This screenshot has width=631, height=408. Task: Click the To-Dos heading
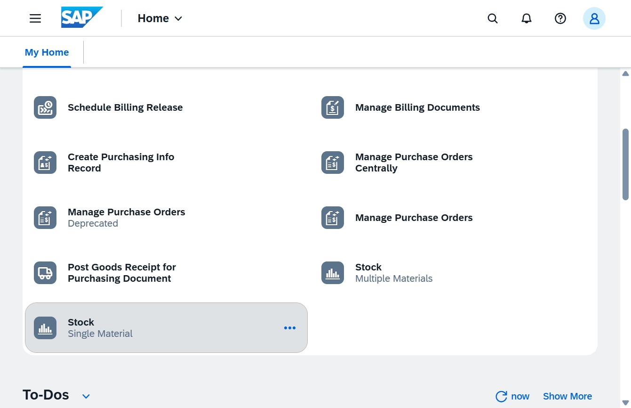click(46, 395)
